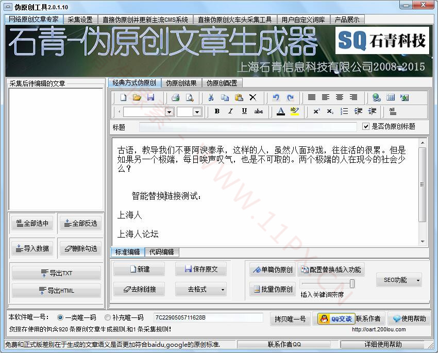
Task: Click the 全部选中 button
Action: tap(32, 223)
